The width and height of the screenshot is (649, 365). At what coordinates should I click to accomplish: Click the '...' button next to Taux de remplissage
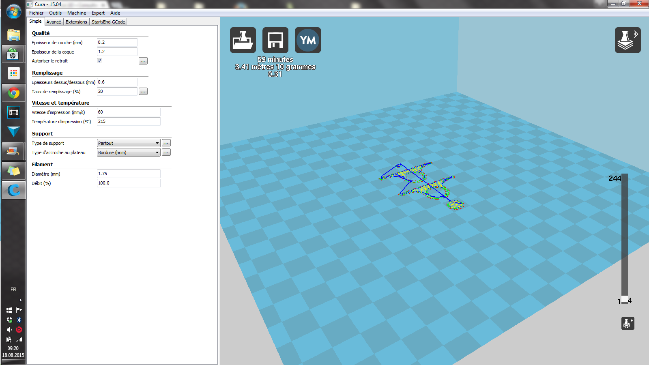point(143,92)
